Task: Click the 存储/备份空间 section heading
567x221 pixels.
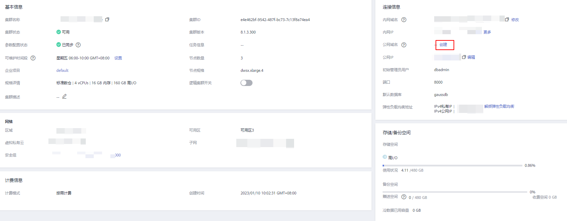Action: [396, 133]
